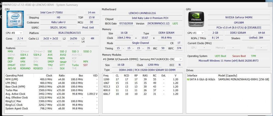Screen dimensions: 273x116
Task: Click the 4M L3 cache value
Action: (x=93, y=38)
